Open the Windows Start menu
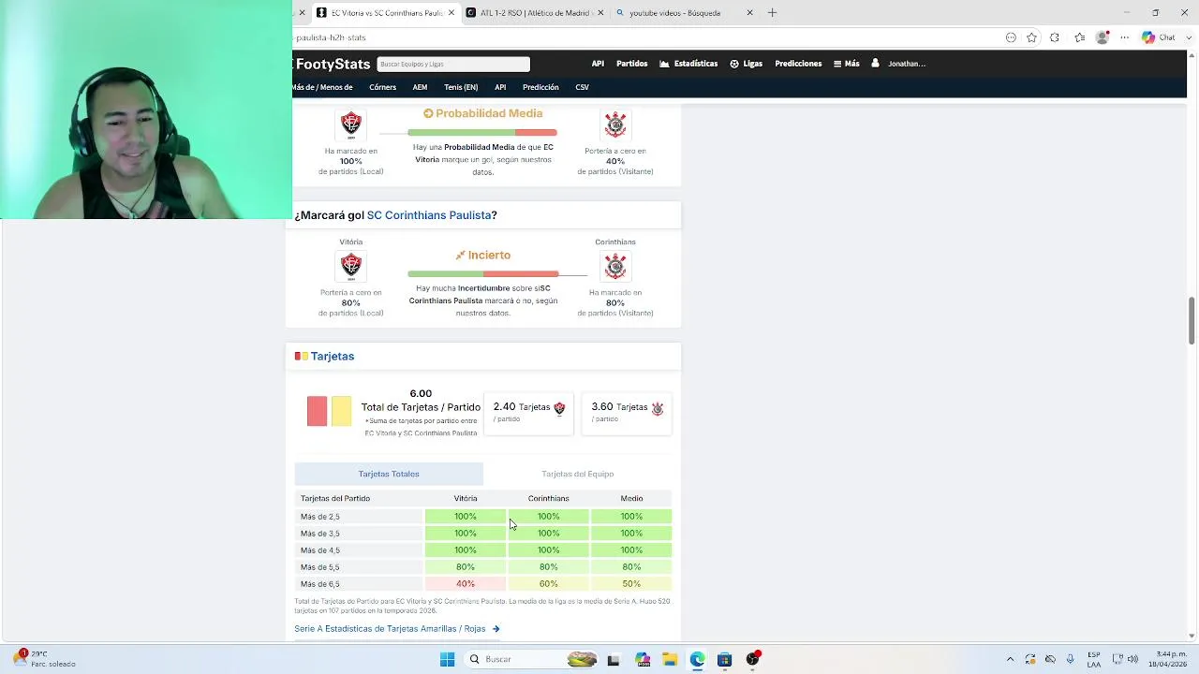The height and width of the screenshot is (674, 1199). point(447,659)
